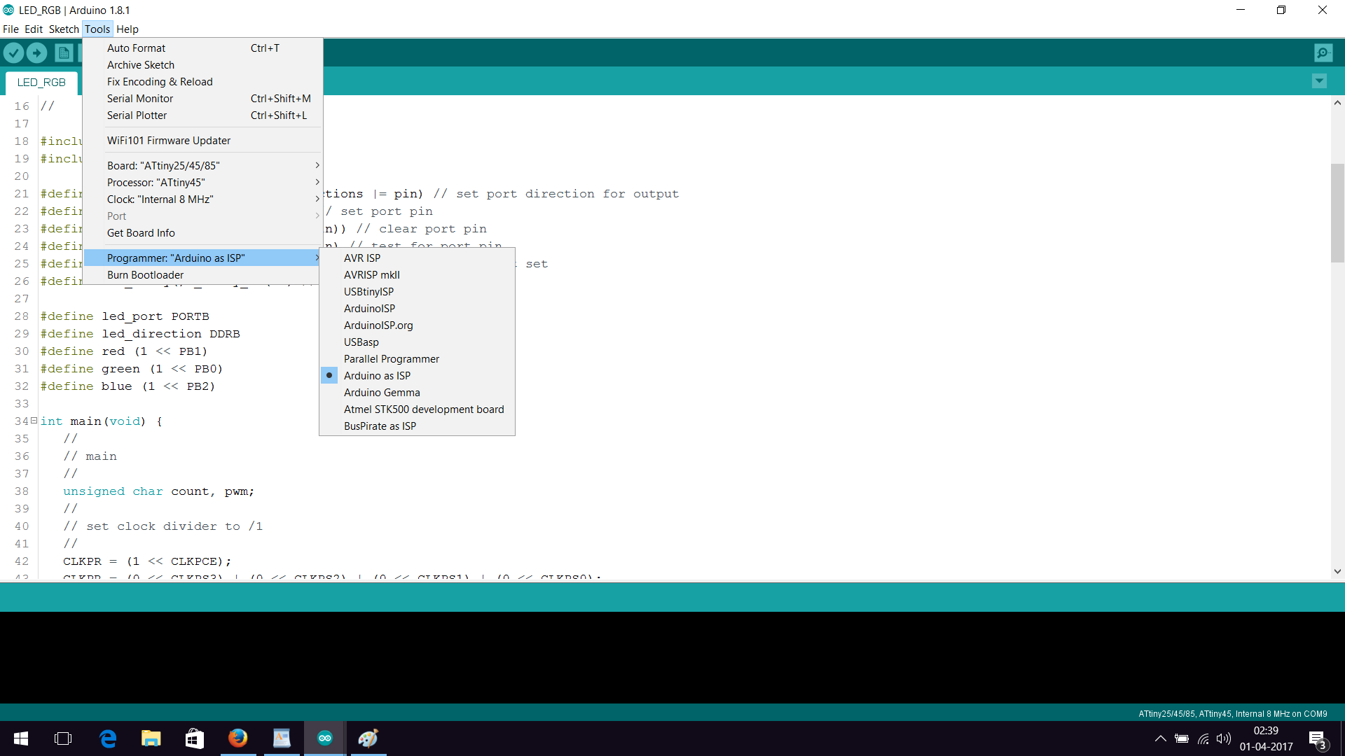1345x756 pixels.
Task: Choose Auto Format from Tools menu
Action: tap(202, 48)
